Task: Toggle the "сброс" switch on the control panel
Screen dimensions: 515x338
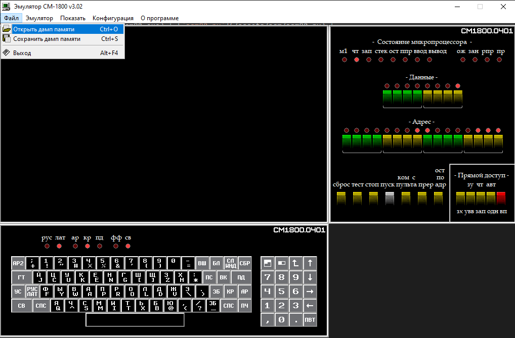Action: [341, 198]
